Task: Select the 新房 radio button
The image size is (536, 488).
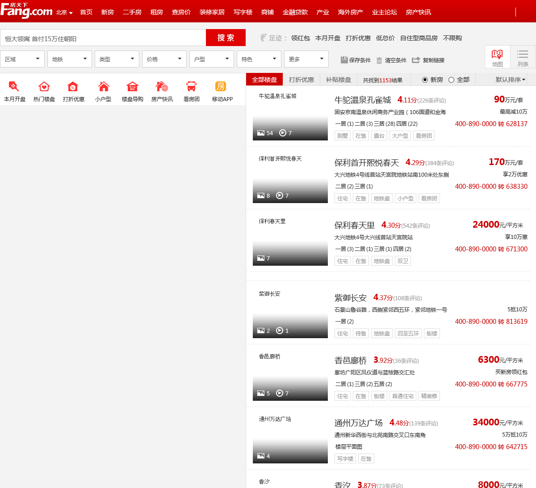Action: [x=425, y=80]
